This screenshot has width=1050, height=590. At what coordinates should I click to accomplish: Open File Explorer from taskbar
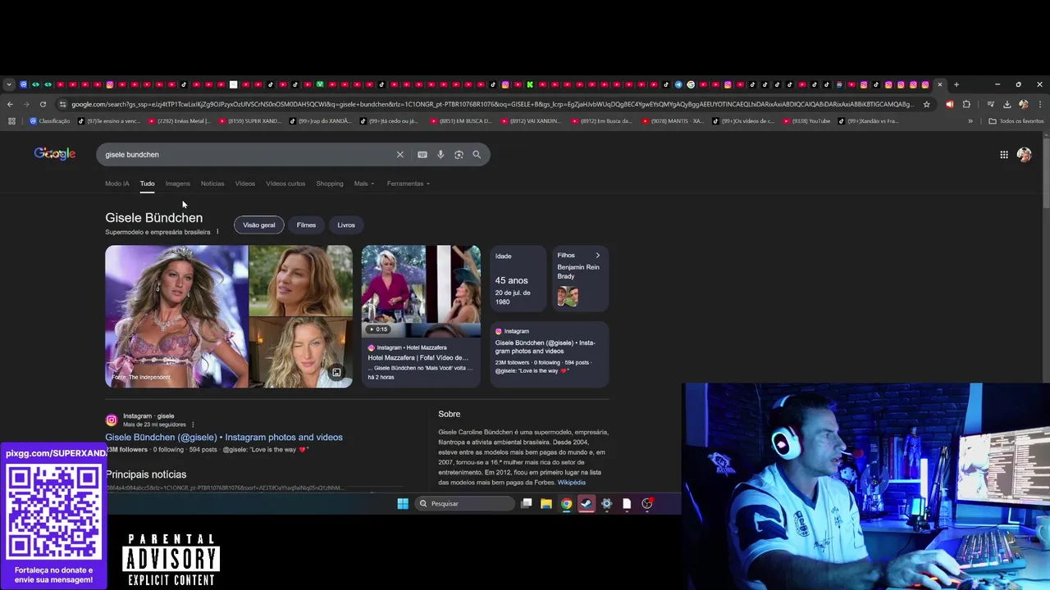coord(546,504)
